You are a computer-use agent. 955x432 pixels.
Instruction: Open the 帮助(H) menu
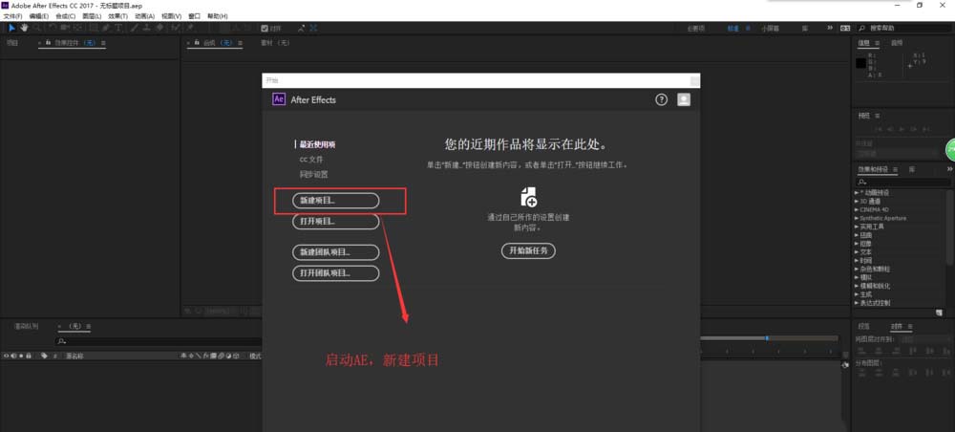coord(218,16)
